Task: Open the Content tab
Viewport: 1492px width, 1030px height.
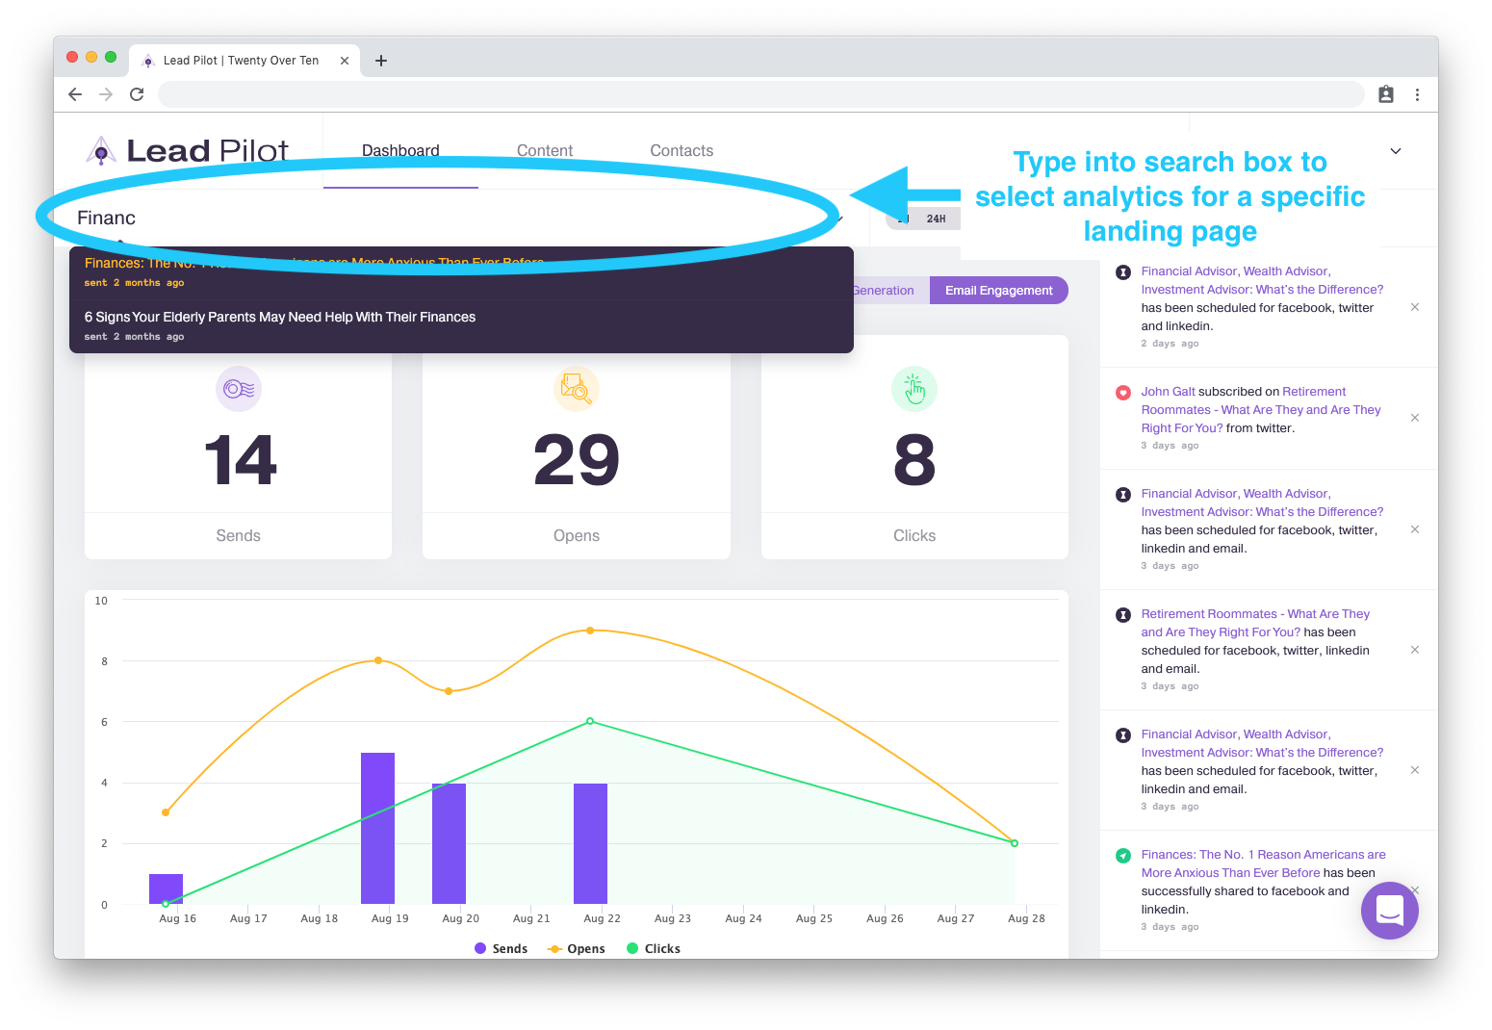Action: (545, 151)
